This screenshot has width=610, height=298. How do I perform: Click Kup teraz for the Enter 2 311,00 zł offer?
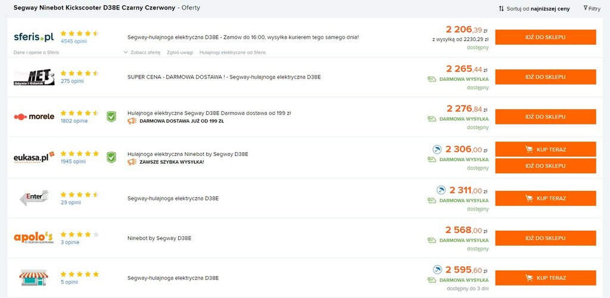click(546, 198)
